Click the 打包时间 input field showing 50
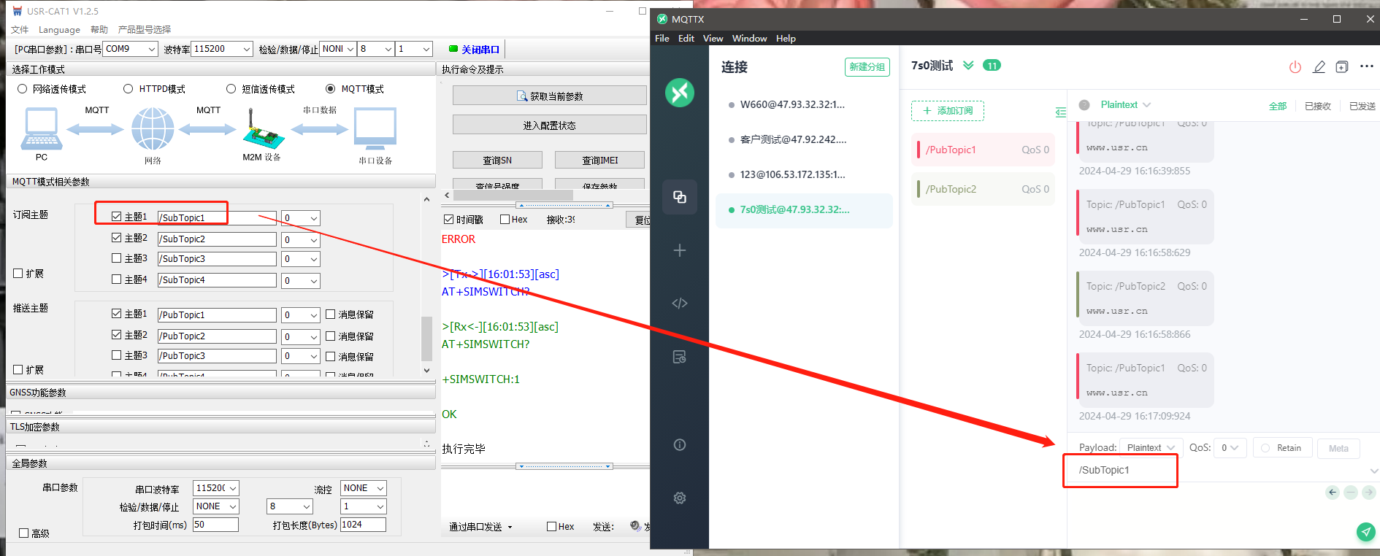Image resolution: width=1380 pixels, height=556 pixels. pos(215,525)
